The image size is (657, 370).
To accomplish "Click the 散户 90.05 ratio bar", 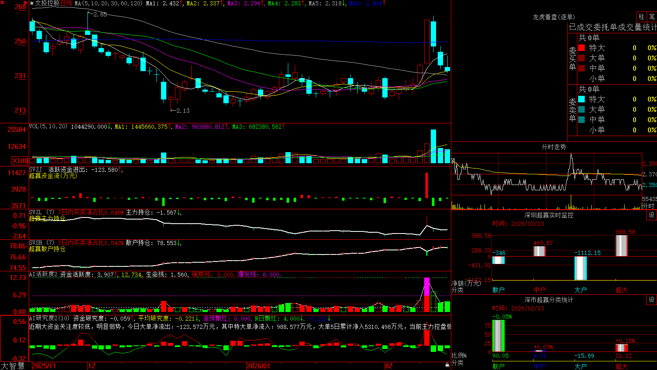I will pos(498,336).
